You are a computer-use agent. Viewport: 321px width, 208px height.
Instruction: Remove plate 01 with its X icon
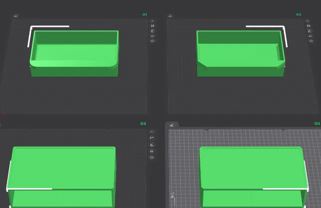pos(153,20)
